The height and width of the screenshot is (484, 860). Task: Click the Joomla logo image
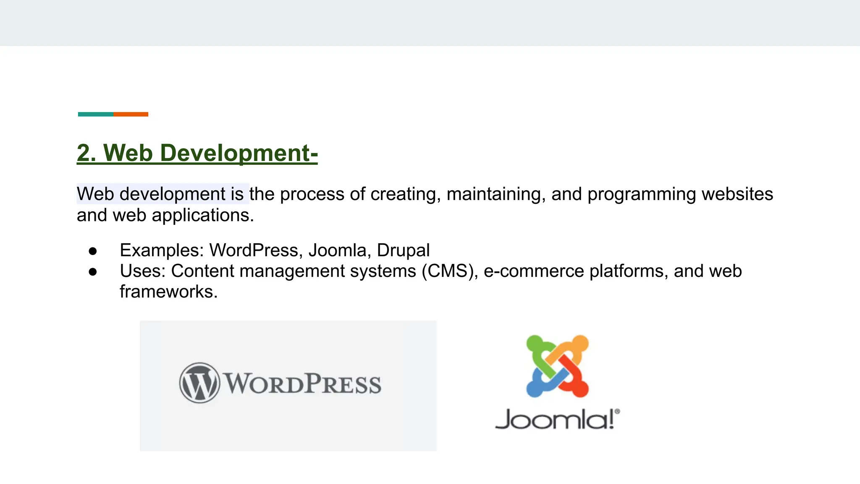pyautogui.click(x=558, y=382)
